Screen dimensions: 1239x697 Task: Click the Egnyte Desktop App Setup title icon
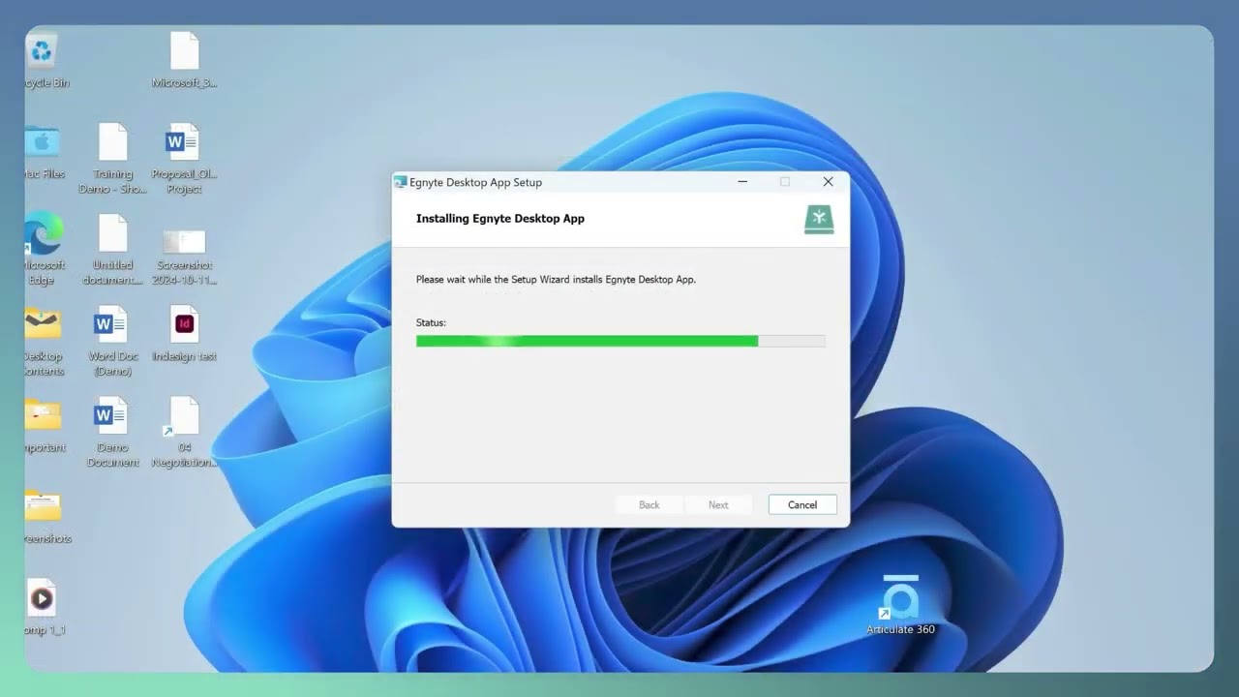[x=400, y=182]
